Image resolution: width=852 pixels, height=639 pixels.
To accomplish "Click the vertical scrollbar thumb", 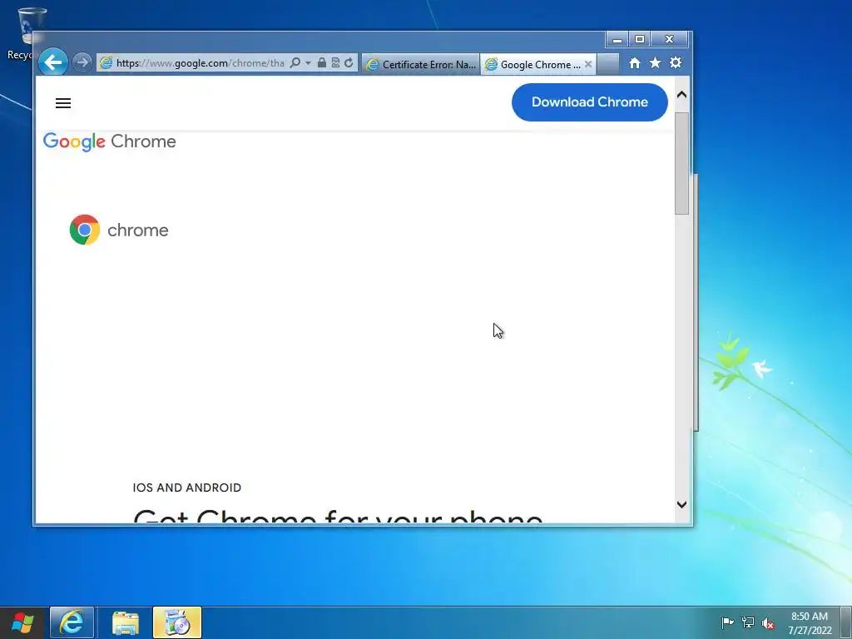I will point(682,163).
